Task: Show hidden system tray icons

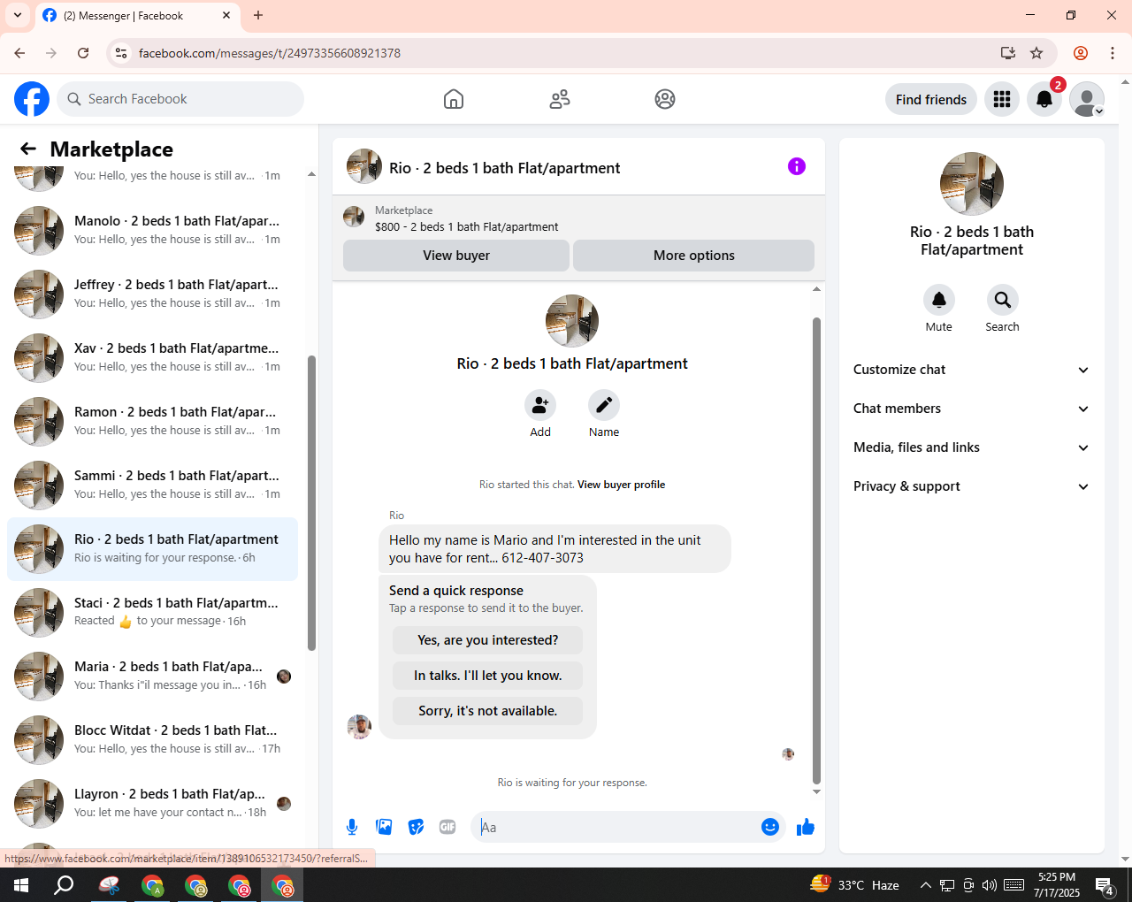Action: [925, 885]
